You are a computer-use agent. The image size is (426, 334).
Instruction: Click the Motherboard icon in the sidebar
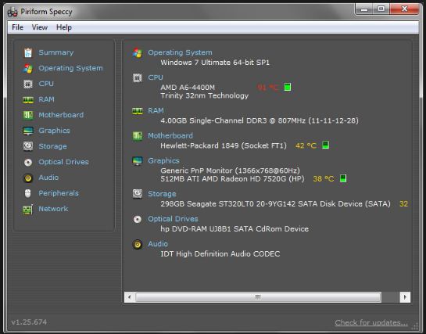click(28, 115)
